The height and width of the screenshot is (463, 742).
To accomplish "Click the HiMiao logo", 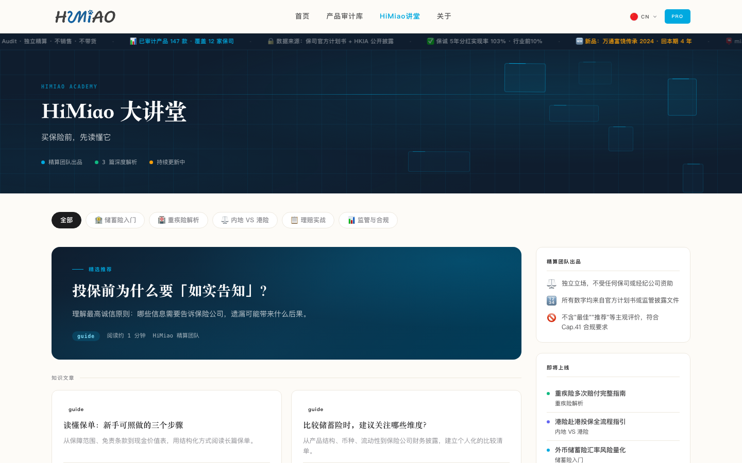I will pos(85,16).
